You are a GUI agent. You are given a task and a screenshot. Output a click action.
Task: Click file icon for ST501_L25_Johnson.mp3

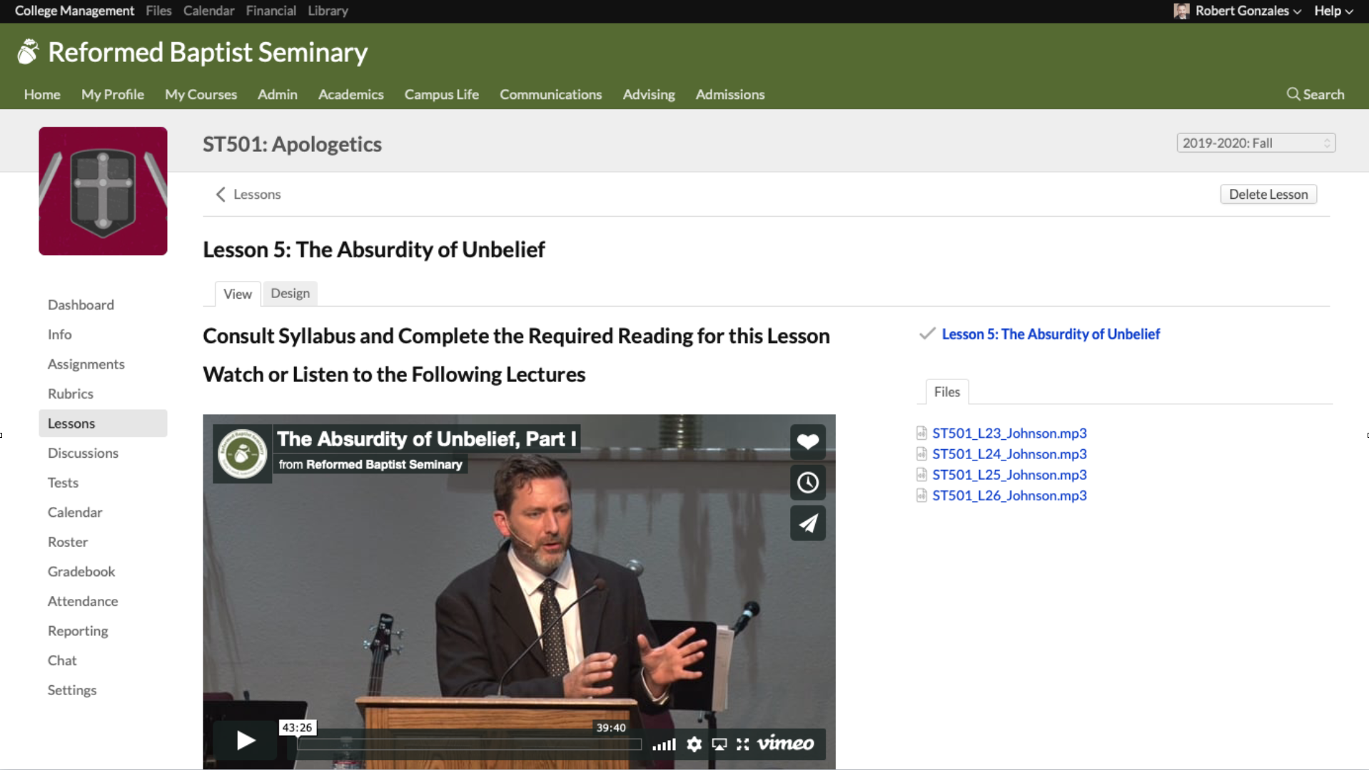tap(921, 475)
